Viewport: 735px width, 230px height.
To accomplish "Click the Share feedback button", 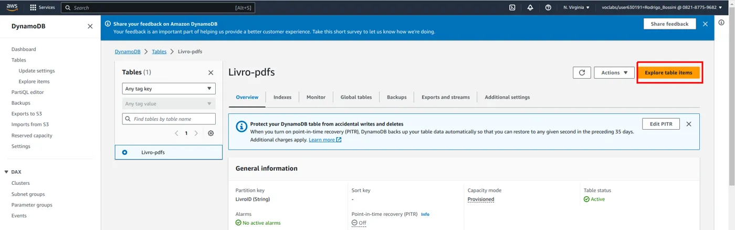I will tap(669, 24).
